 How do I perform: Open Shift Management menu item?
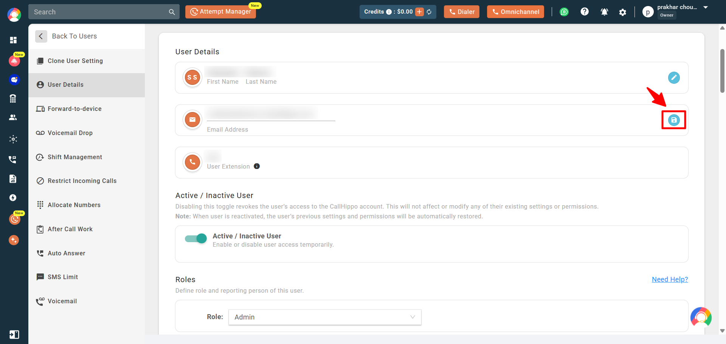[x=87, y=157]
